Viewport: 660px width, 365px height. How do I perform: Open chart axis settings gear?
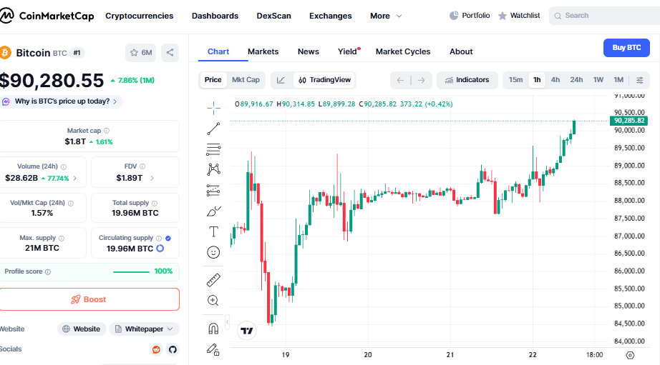coord(630,355)
